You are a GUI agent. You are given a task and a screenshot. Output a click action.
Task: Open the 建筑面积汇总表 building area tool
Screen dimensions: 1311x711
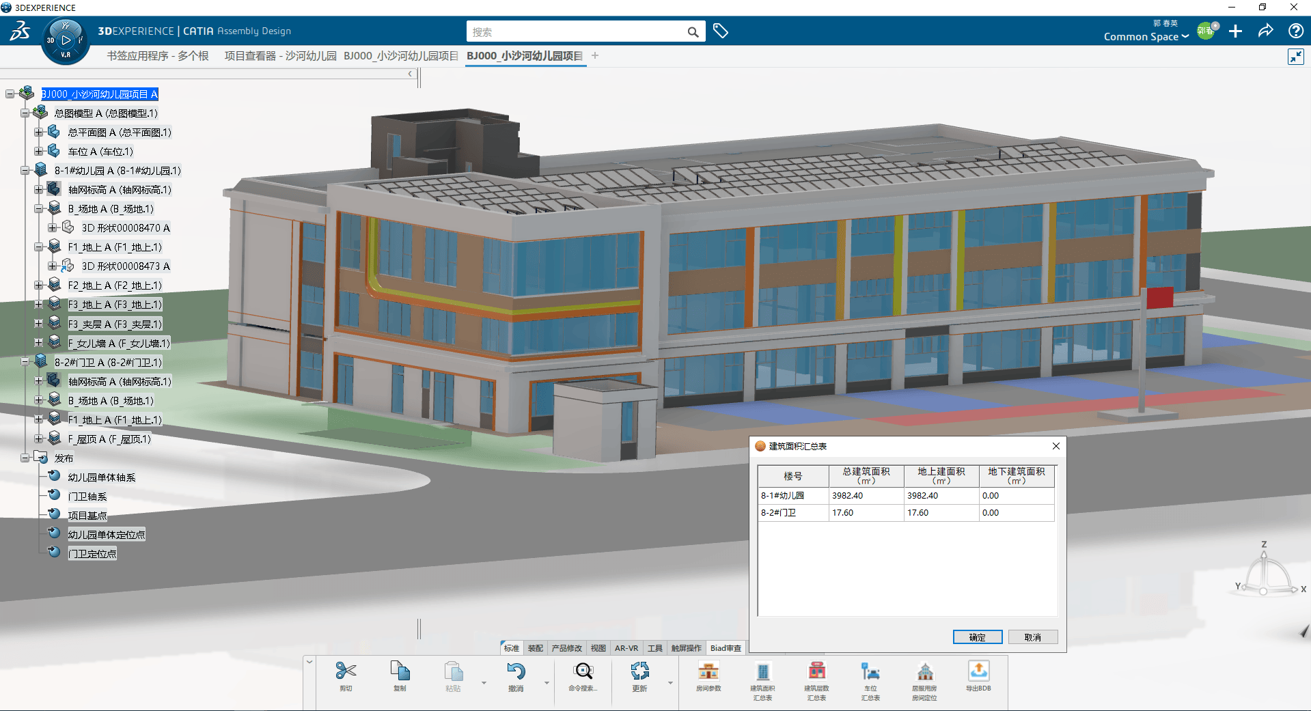[762, 673]
